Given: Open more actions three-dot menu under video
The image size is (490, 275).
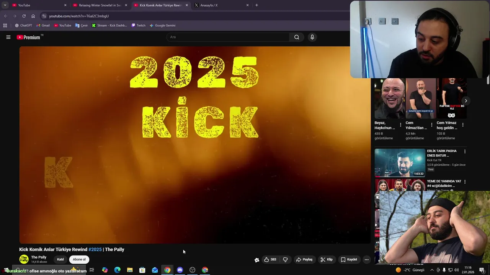Looking at the screenshot, I should tap(366, 259).
